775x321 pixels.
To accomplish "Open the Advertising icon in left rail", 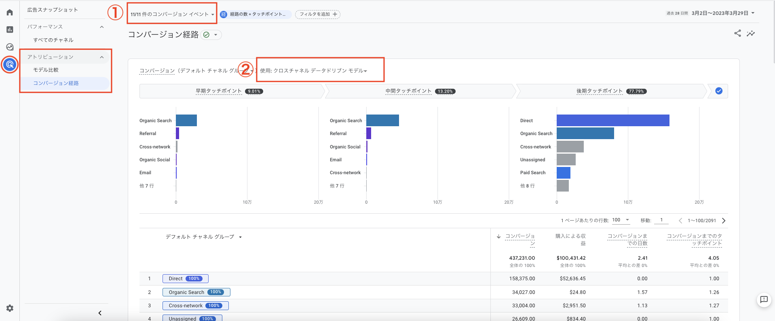I will tap(10, 64).
